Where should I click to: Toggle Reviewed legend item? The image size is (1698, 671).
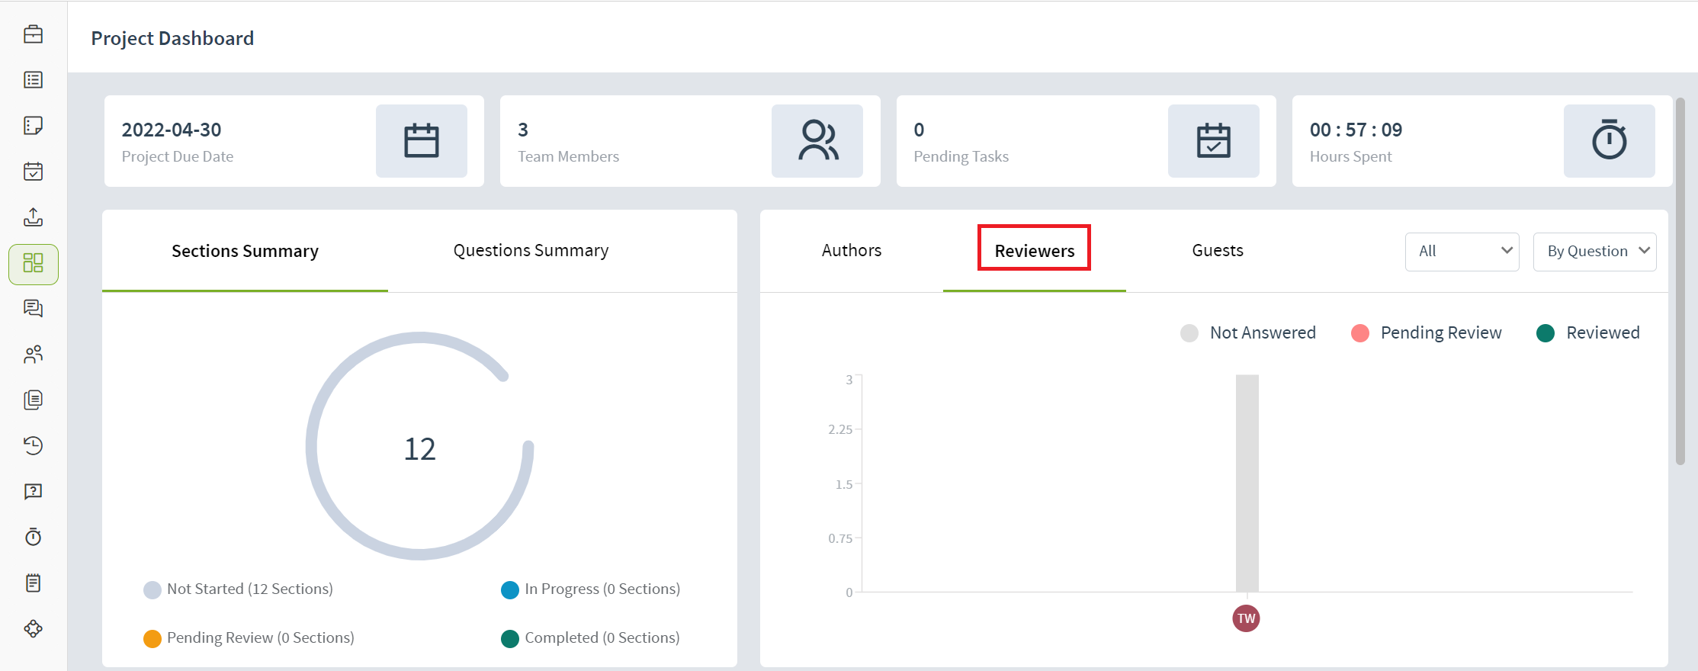coord(1588,333)
